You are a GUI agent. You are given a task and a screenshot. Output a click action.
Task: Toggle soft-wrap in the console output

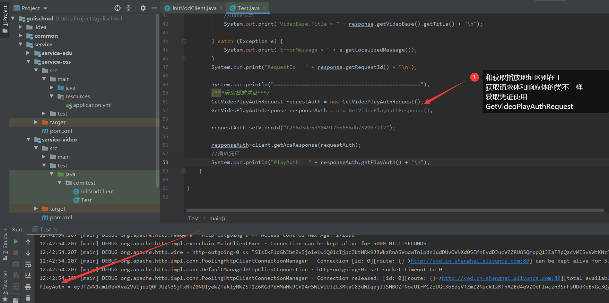(x=28, y=264)
